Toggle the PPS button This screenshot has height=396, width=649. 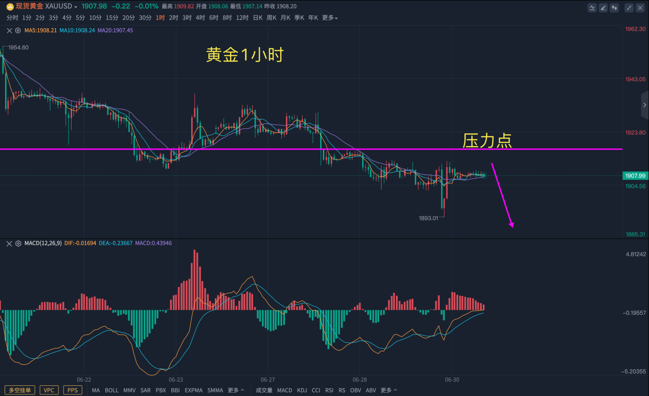click(73, 390)
